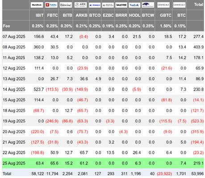Select the 12 Aug 2025 date

pyautogui.click(x=14, y=68)
